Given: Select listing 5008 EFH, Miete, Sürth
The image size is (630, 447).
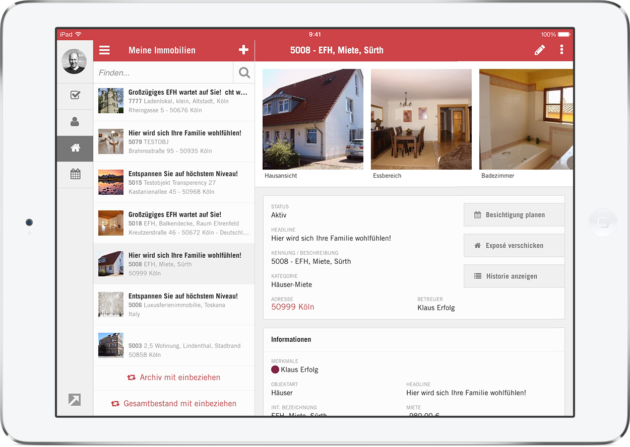Looking at the screenshot, I should click(174, 264).
